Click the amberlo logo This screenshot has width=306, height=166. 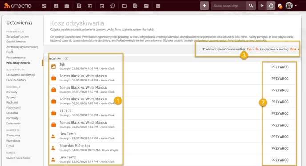17,6
